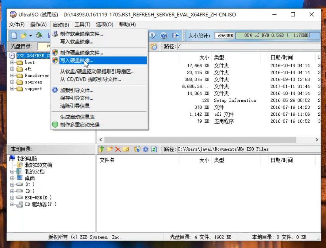
Task: Click the local New folder icon
Action: pyautogui.click(x=109, y=149)
